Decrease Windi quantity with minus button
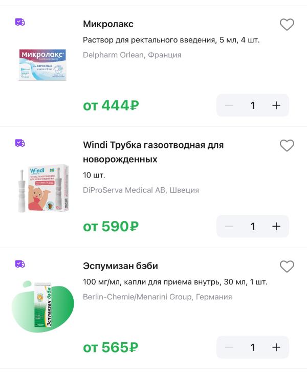 [x=229, y=226]
